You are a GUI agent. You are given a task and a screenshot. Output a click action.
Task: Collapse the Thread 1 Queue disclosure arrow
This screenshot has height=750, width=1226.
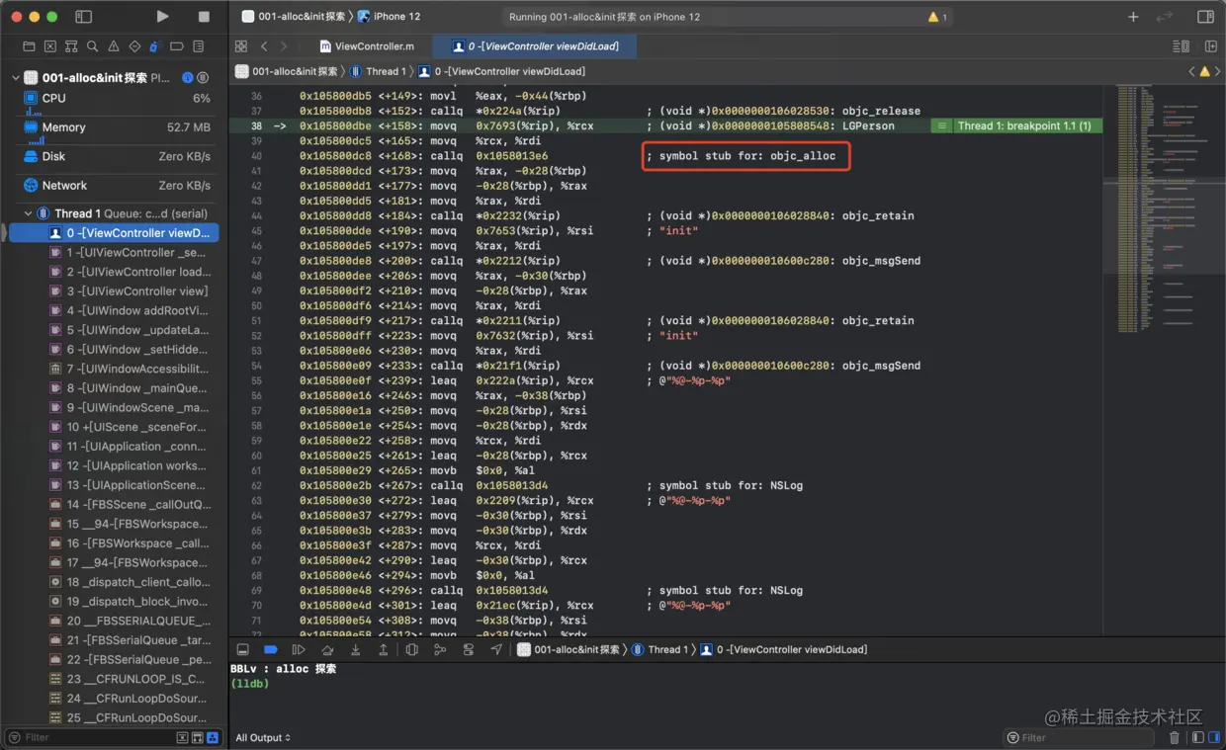[x=29, y=213]
